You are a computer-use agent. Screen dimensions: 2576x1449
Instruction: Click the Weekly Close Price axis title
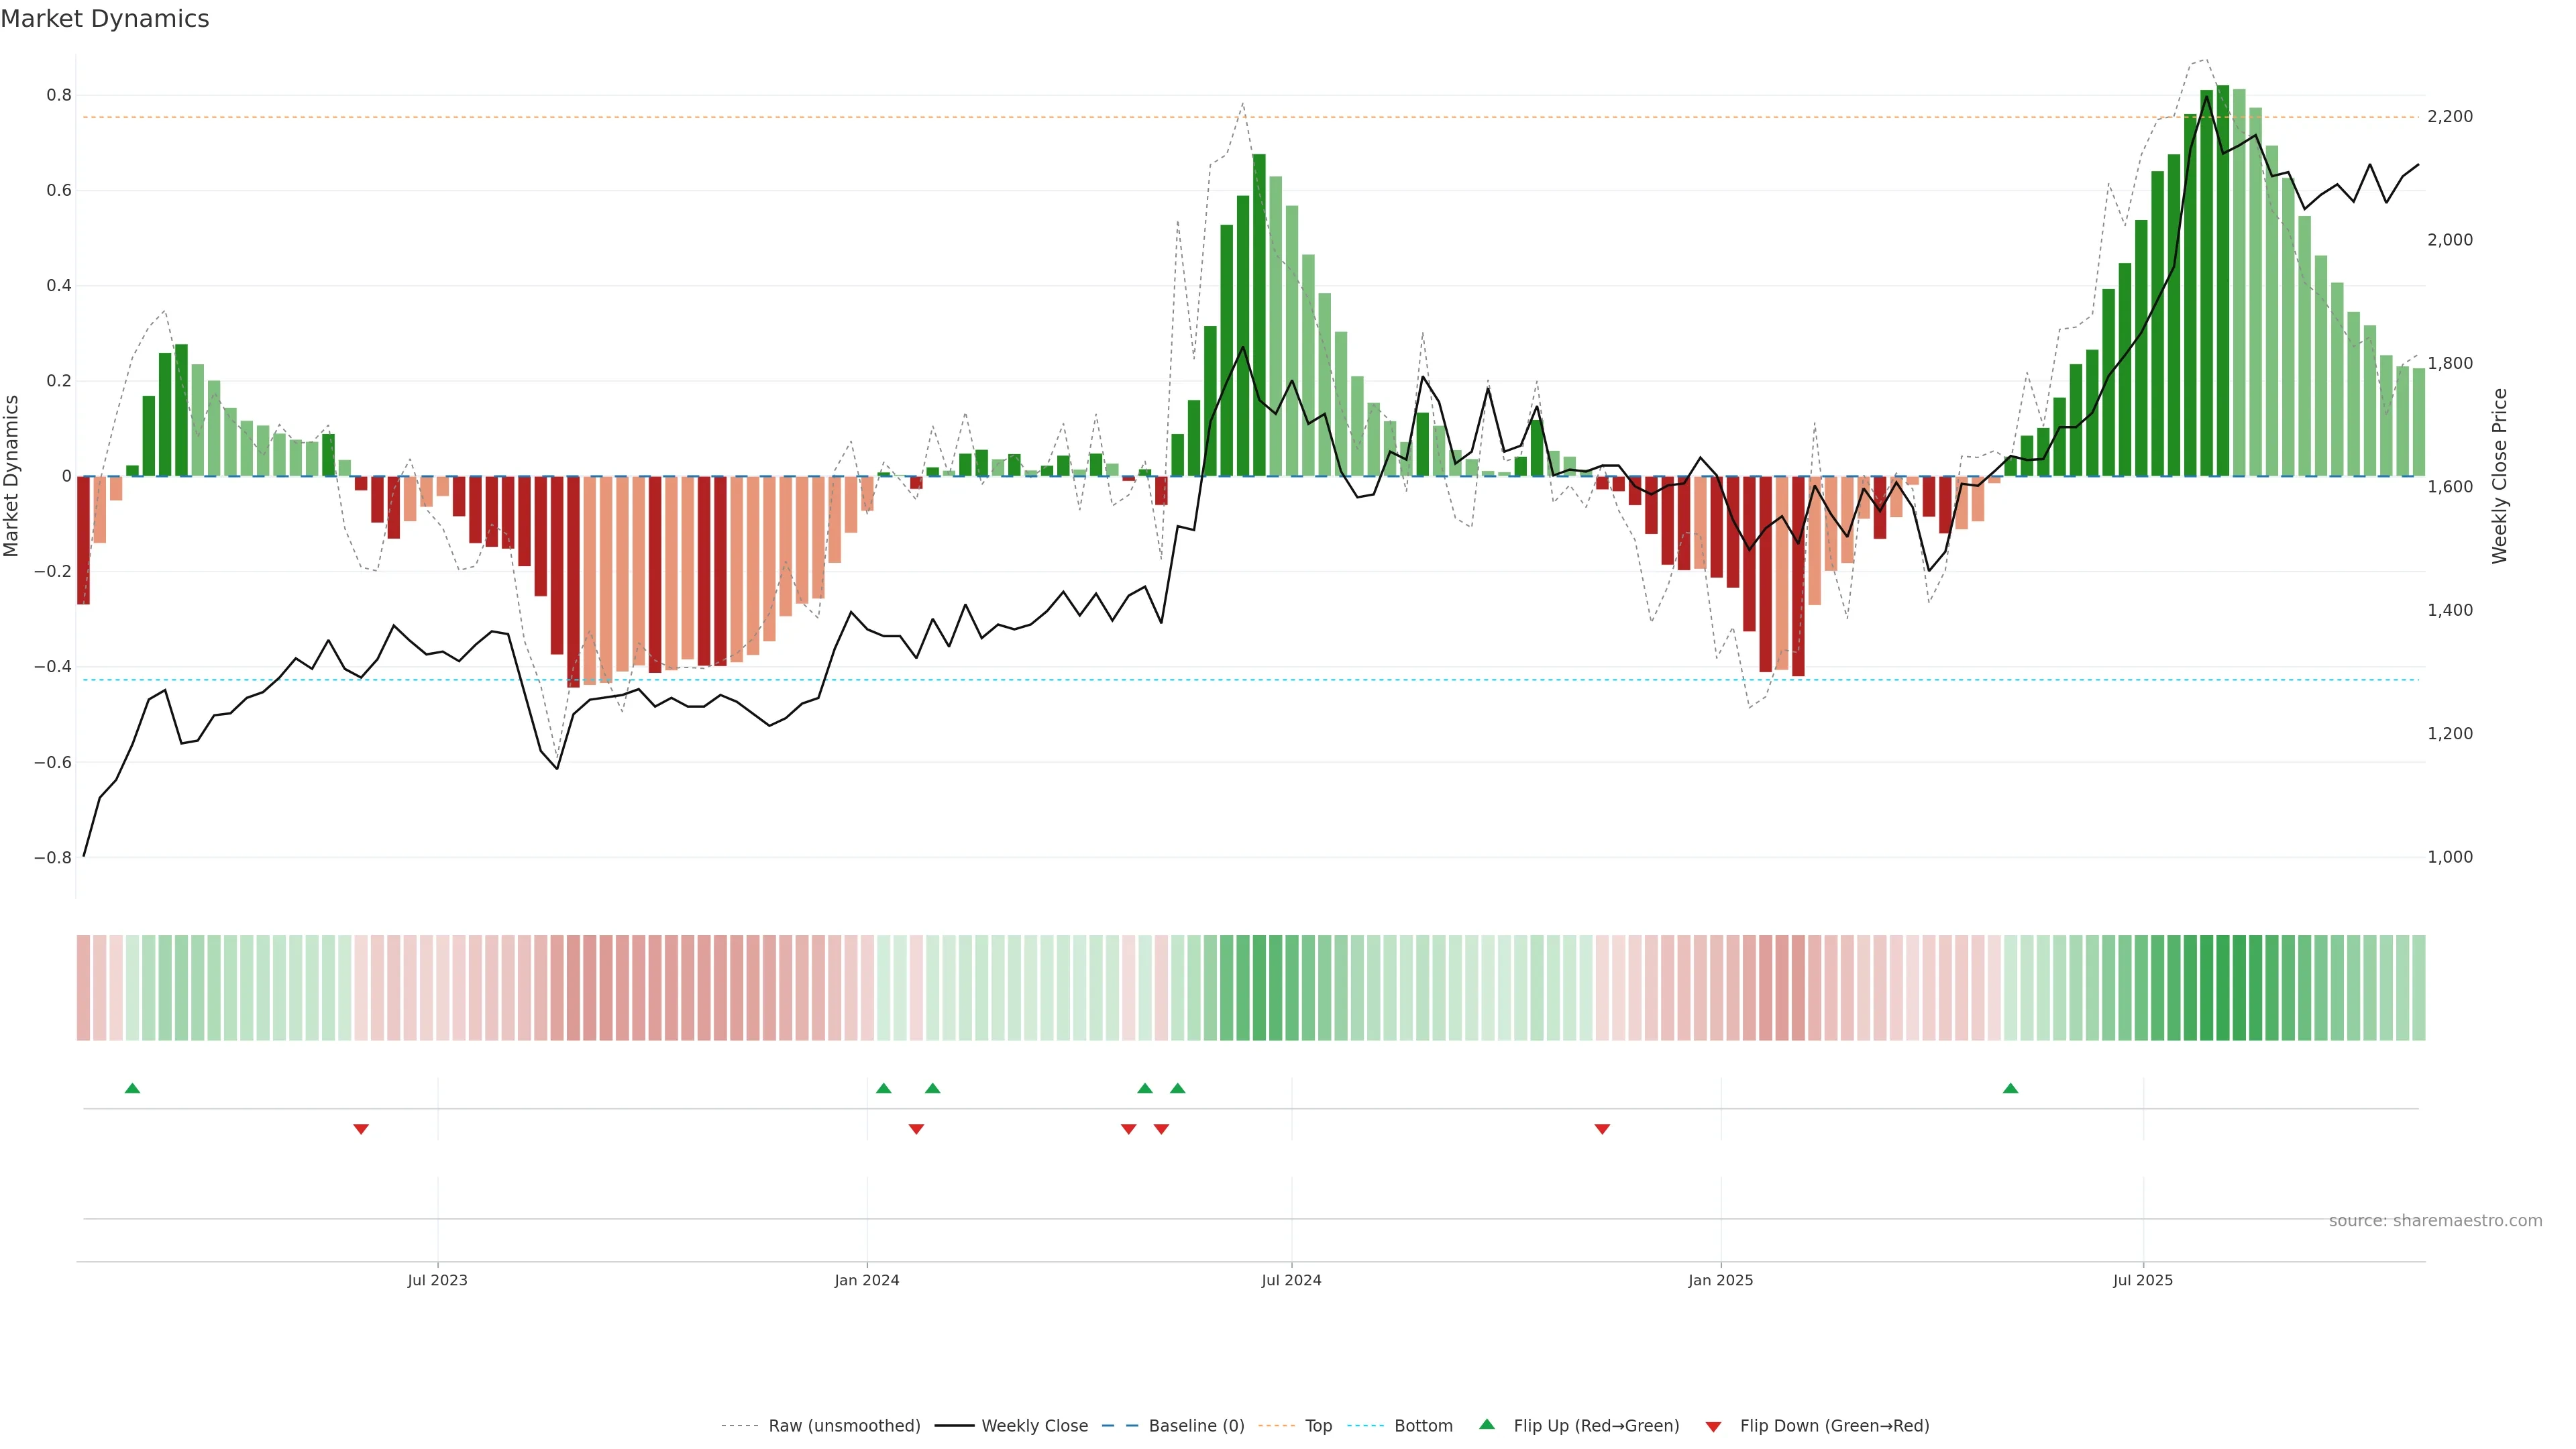click(x=2499, y=476)
